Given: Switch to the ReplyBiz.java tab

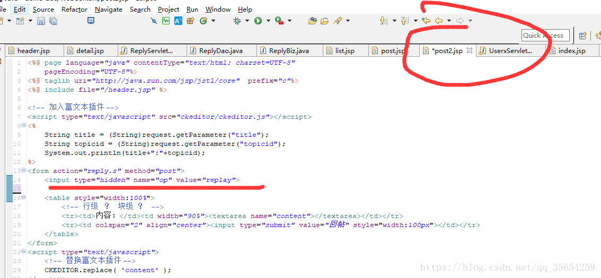Looking at the screenshot, I should tap(289, 50).
